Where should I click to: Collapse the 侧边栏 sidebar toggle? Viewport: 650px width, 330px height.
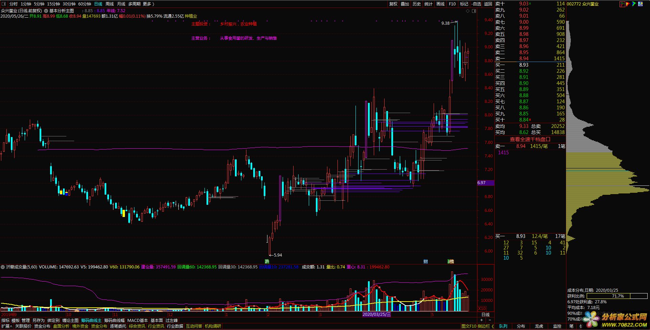(485, 326)
